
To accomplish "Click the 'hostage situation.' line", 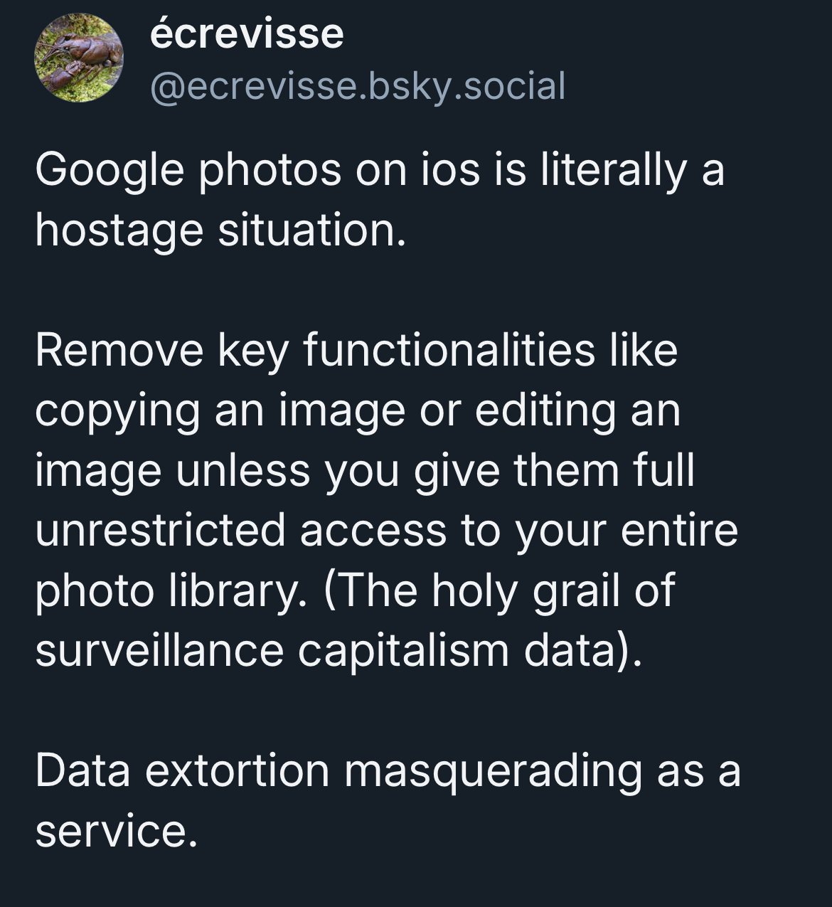I will (220, 230).
